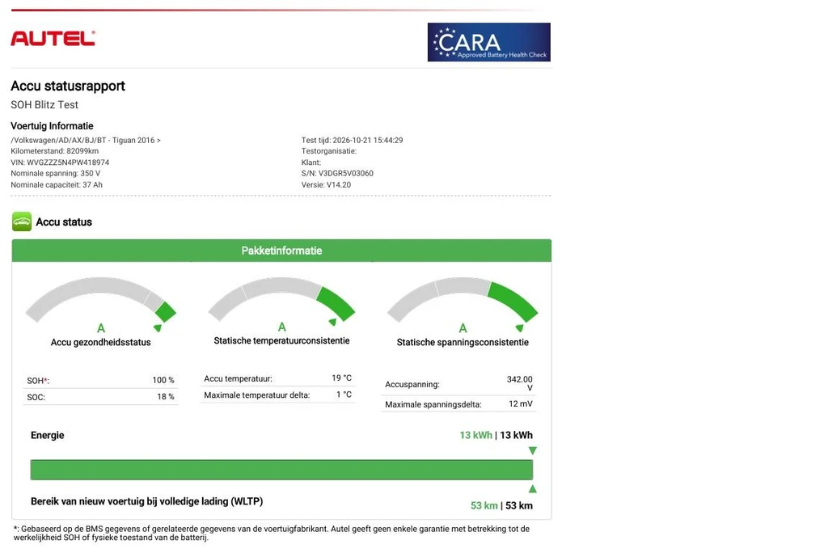Click the VIN number text

pos(60,163)
